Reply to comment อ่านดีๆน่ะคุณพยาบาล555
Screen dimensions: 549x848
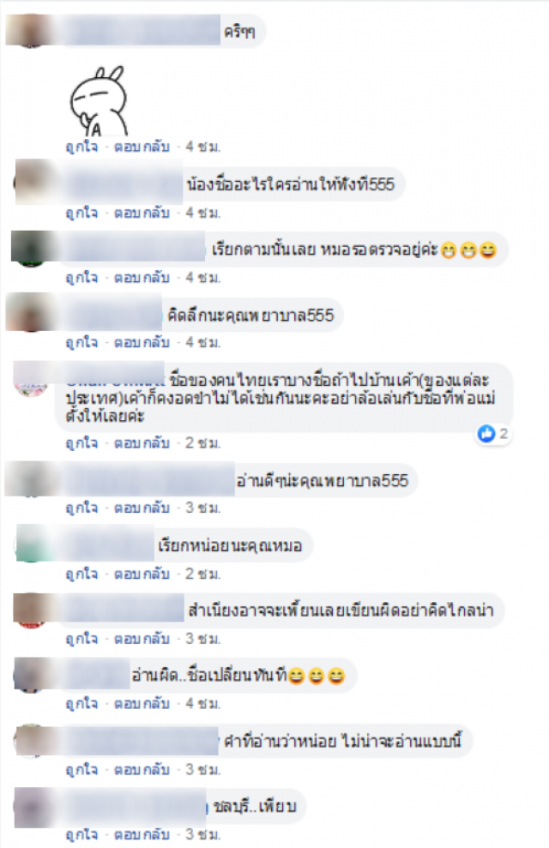pos(142,508)
